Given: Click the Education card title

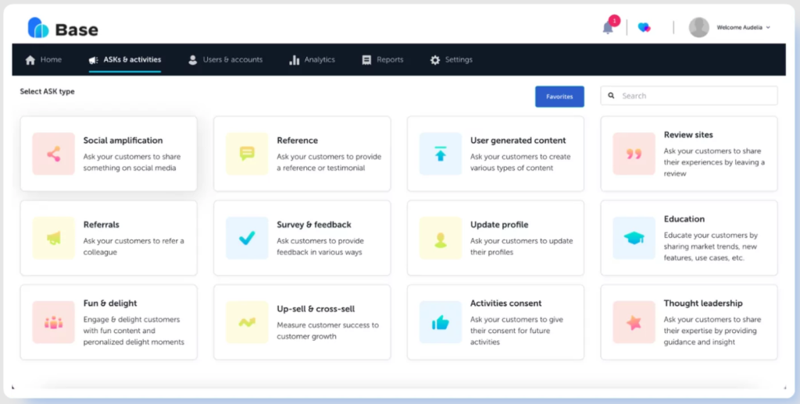Looking at the screenshot, I should pyautogui.click(x=684, y=218).
